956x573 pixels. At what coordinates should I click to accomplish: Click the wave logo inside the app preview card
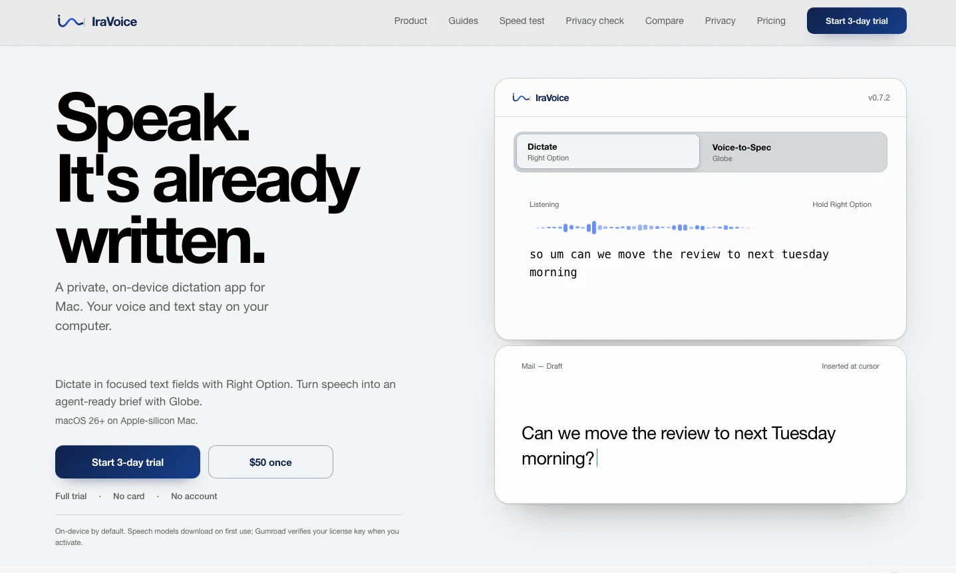click(521, 98)
